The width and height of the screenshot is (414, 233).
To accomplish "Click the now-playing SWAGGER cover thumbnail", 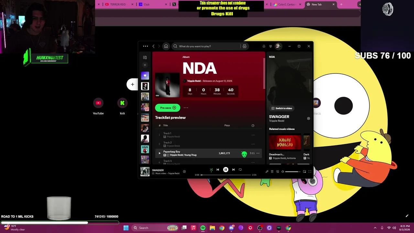I will point(145,172).
